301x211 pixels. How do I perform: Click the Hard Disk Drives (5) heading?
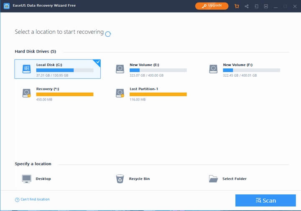(35, 52)
